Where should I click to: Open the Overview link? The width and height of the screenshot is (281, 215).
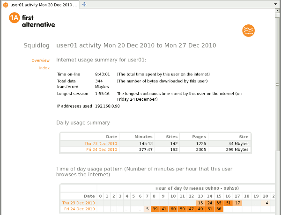click(40, 60)
